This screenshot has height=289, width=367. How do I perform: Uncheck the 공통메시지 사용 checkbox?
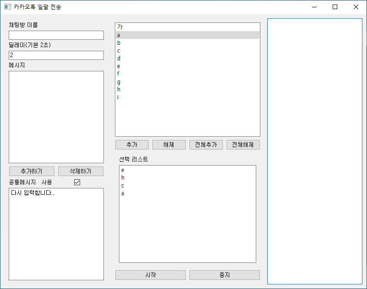click(77, 182)
